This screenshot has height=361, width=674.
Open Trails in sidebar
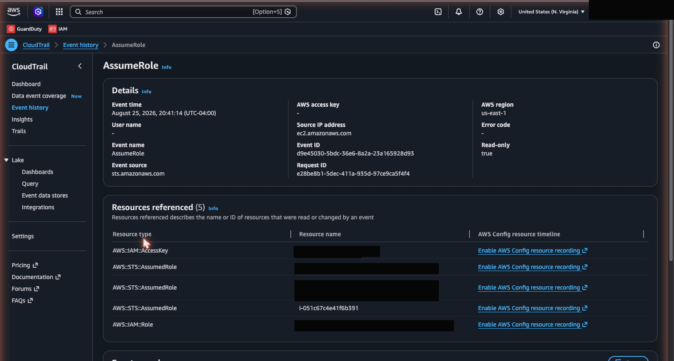tap(18, 131)
